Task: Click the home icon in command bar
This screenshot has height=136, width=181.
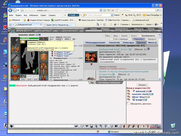Action: 98,24
